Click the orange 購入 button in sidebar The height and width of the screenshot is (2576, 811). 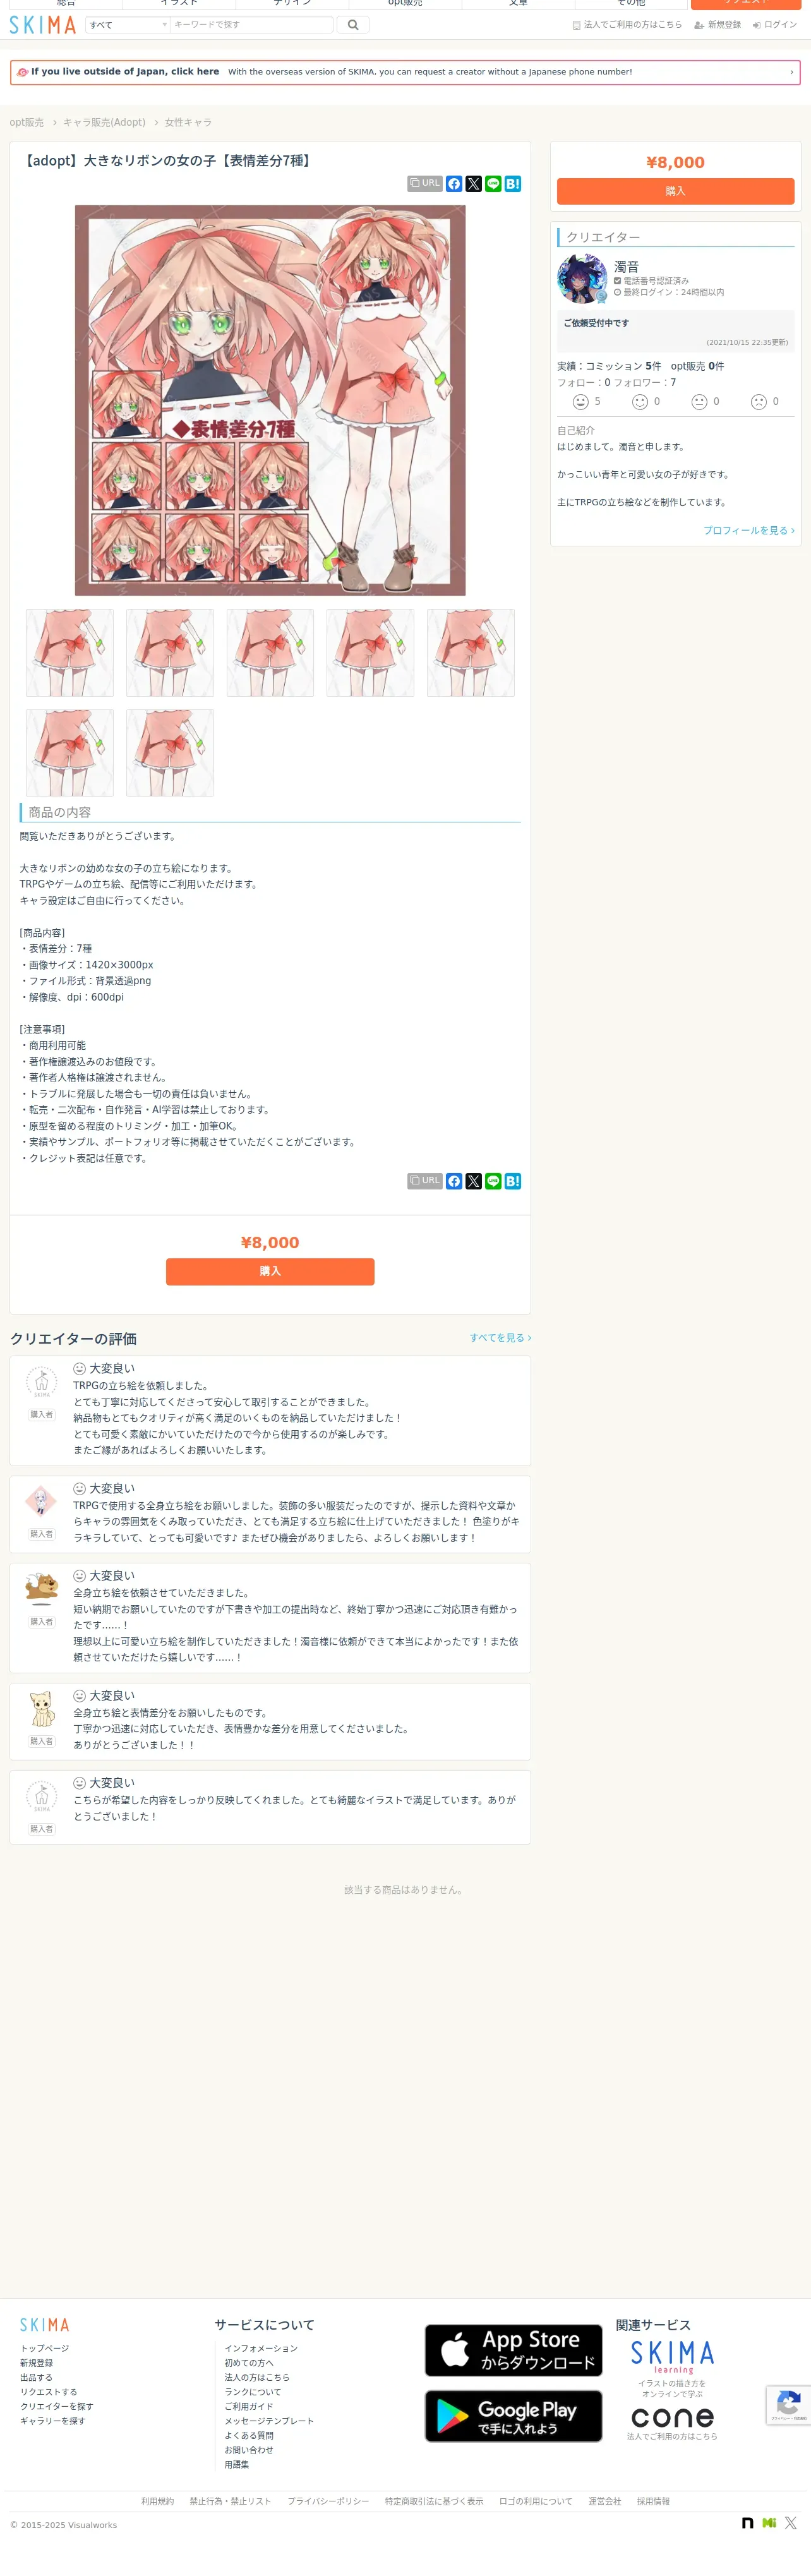click(675, 191)
